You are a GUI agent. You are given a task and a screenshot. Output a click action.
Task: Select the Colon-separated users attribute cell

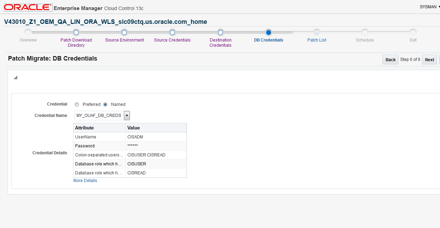click(99, 155)
